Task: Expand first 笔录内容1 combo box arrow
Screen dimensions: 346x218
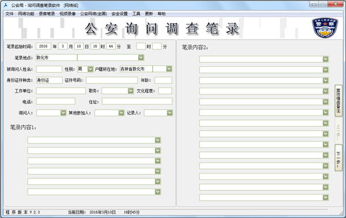Action: [x=157, y=140]
